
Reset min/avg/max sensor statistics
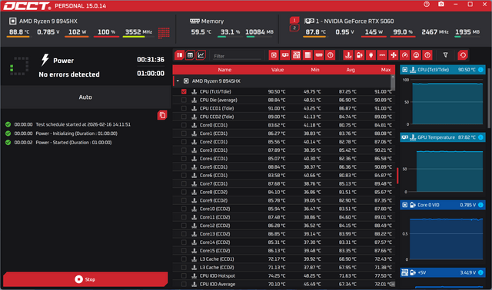pyautogui.click(x=463, y=55)
